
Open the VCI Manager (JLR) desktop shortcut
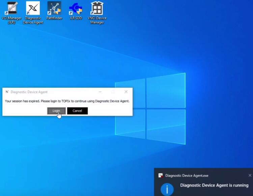pos(11,13)
